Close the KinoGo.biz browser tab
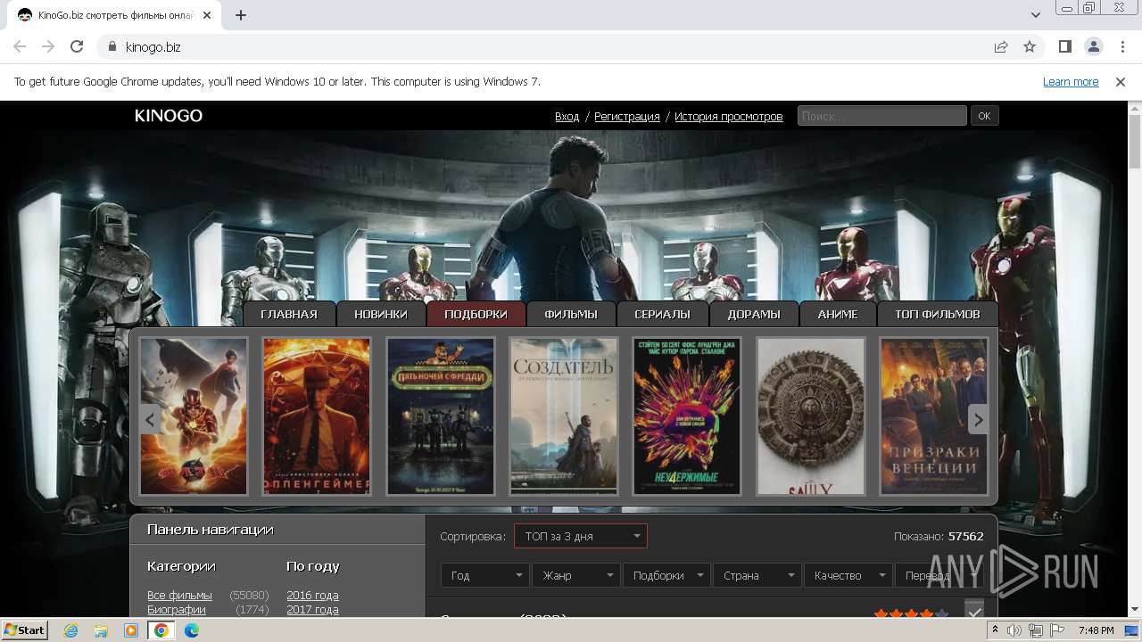 click(208, 15)
